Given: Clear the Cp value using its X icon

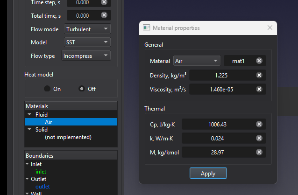Looking at the screenshot, I should [259, 124].
